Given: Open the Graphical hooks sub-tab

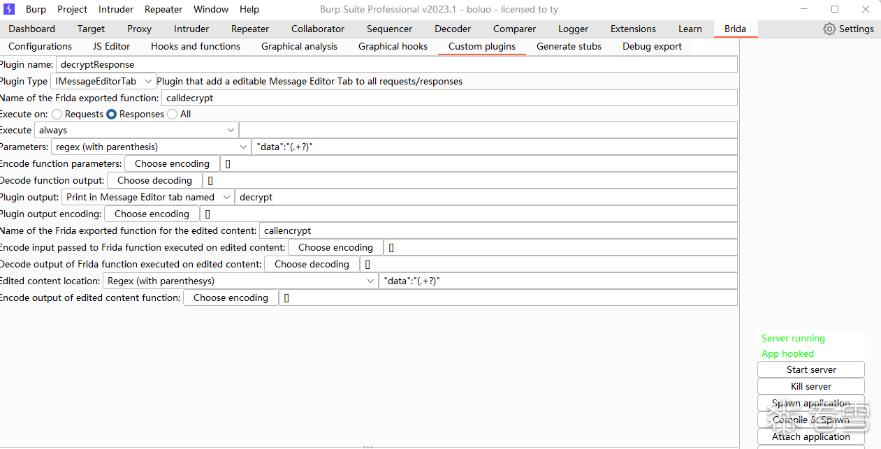Looking at the screenshot, I should tap(393, 46).
